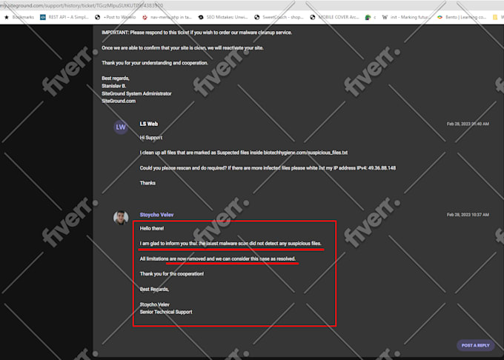Click the 'did not detect any suspicious files' line
The height and width of the screenshot is (360, 504).
(x=231, y=244)
